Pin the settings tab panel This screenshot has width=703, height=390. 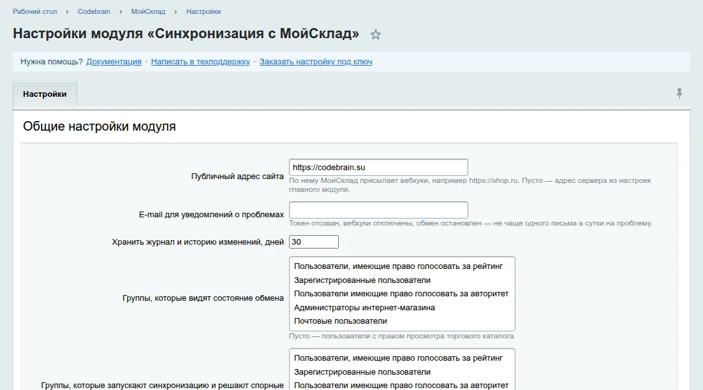tap(679, 93)
